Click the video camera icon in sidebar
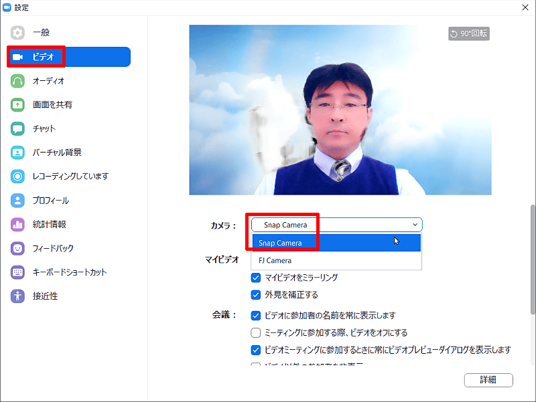Image resolution: width=536 pixels, height=402 pixels. (x=17, y=57)
